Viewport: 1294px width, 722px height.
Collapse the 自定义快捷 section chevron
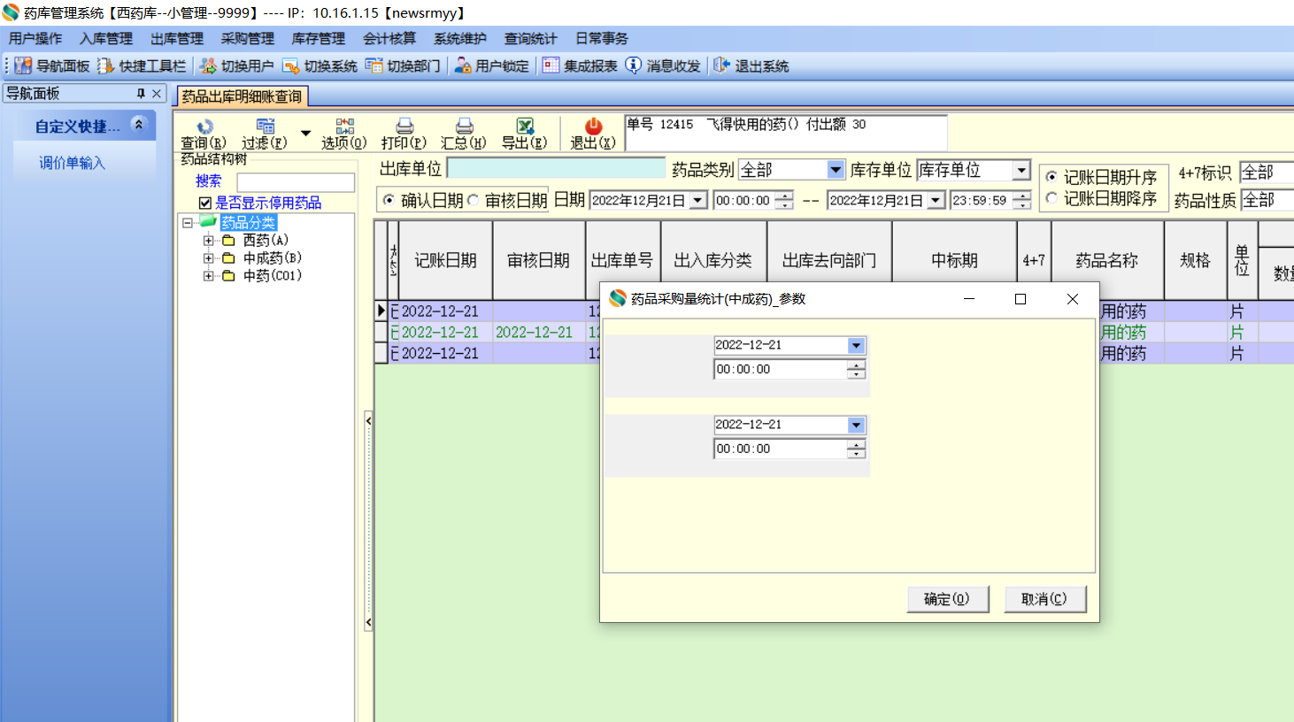pos(138,125)
